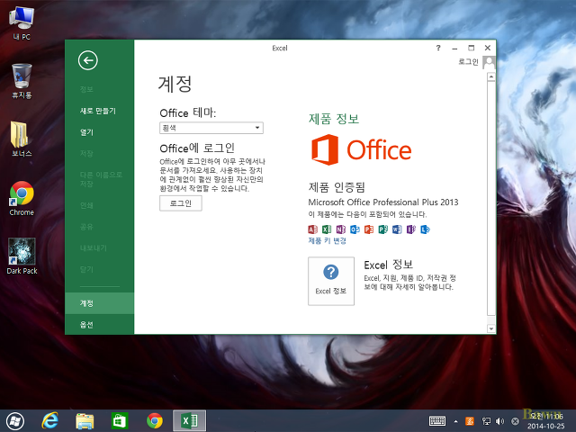Image resolution: width=576 pixels, height=432 pixels.
Task: Click the vertical scrollbar thumb
Action: pos(491,198)
